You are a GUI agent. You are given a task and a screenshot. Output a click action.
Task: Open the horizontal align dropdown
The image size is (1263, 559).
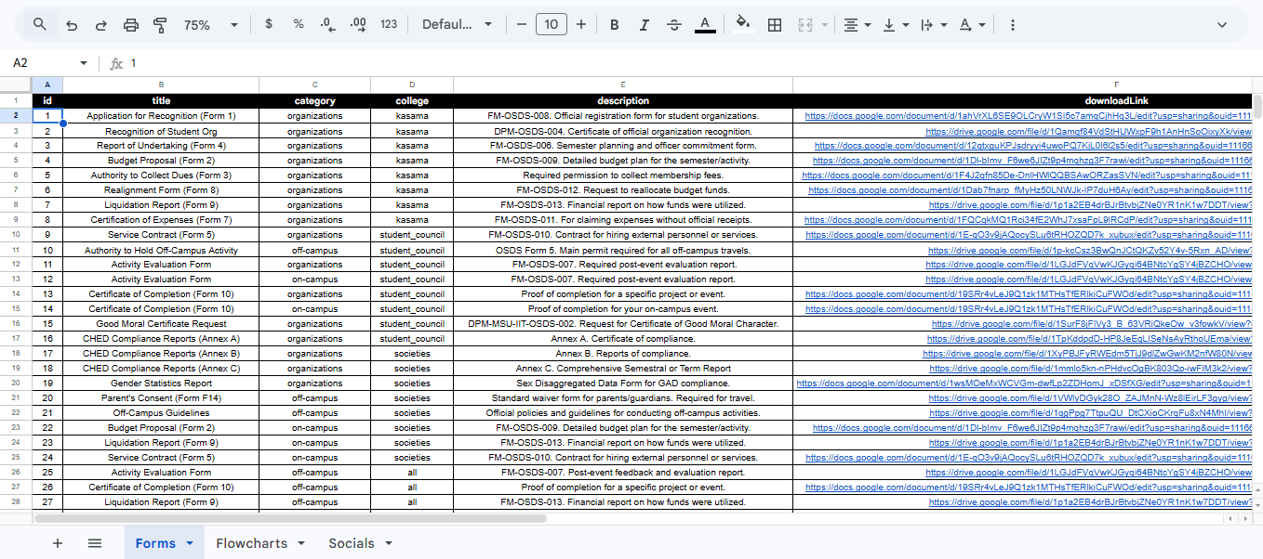[857, 25]
